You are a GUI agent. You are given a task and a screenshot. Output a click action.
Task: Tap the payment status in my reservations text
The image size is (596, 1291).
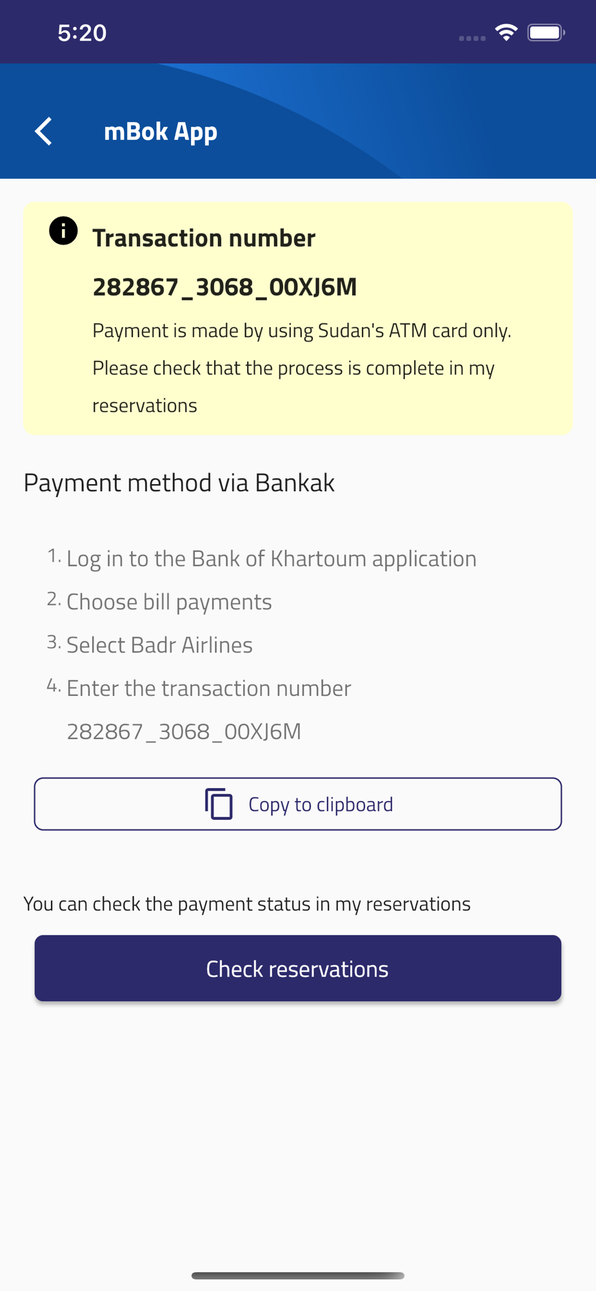(x=247, y=904)
